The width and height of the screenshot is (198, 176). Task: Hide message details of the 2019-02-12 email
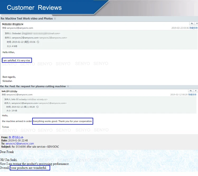point(192,95)
